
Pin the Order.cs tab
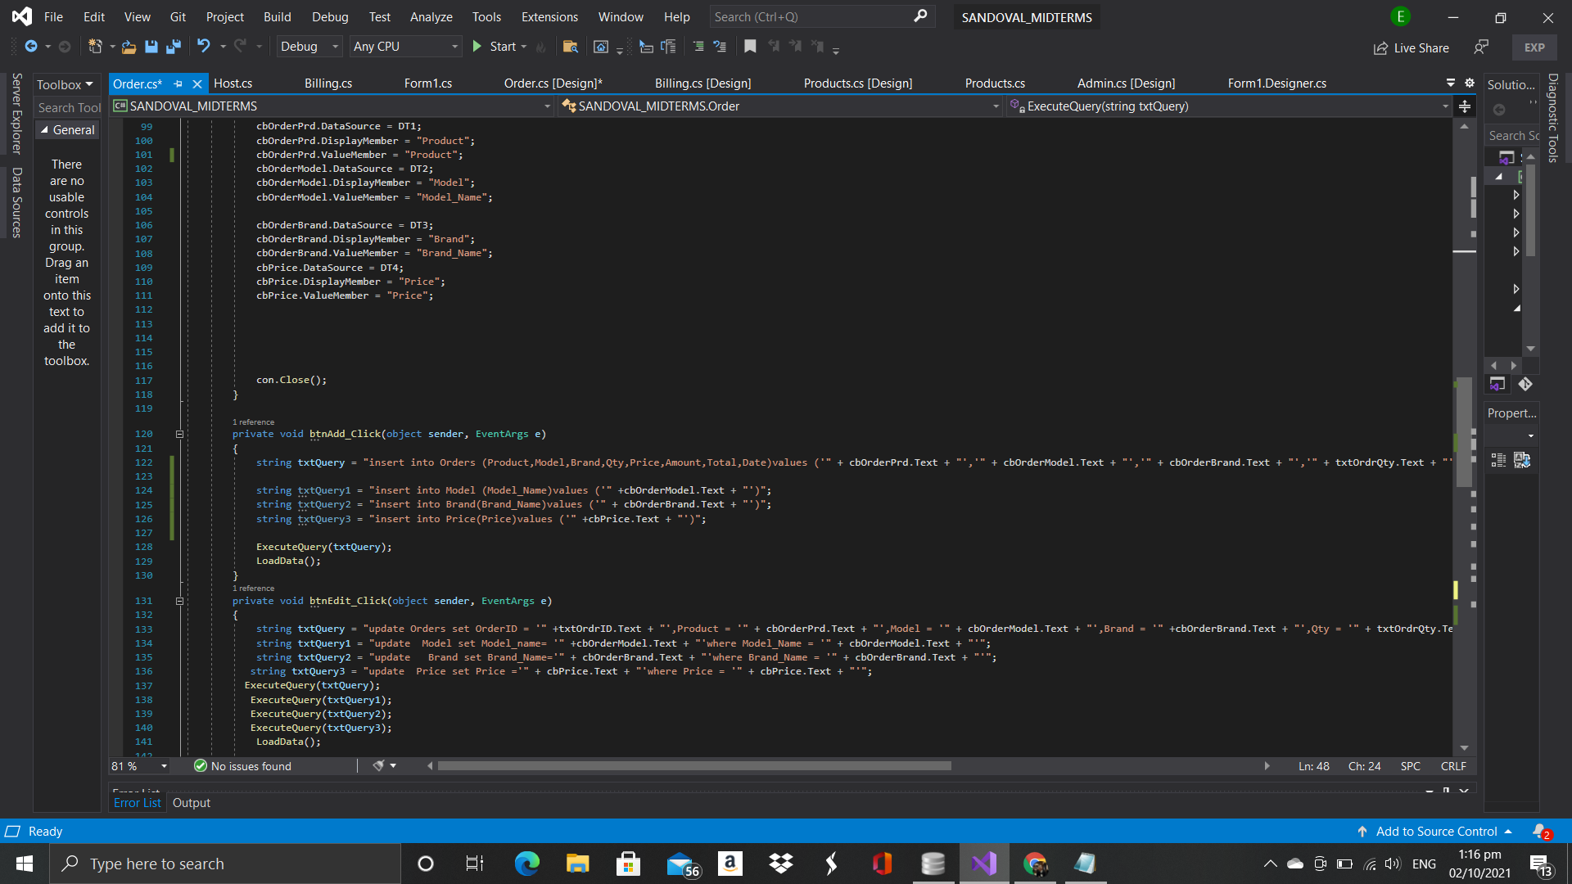178,83
